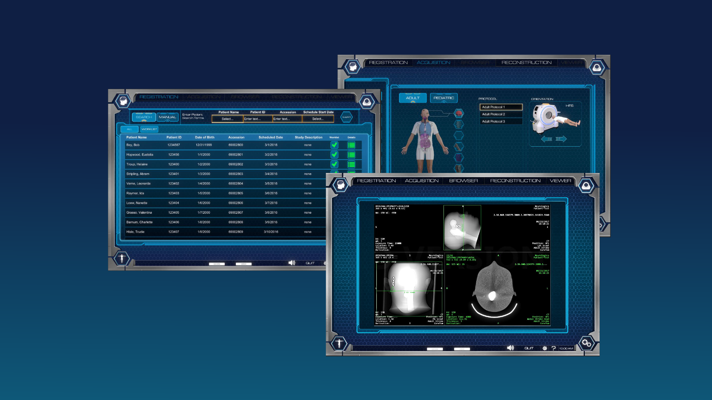Open details list icon for Bey, Bob

point(351,145)
